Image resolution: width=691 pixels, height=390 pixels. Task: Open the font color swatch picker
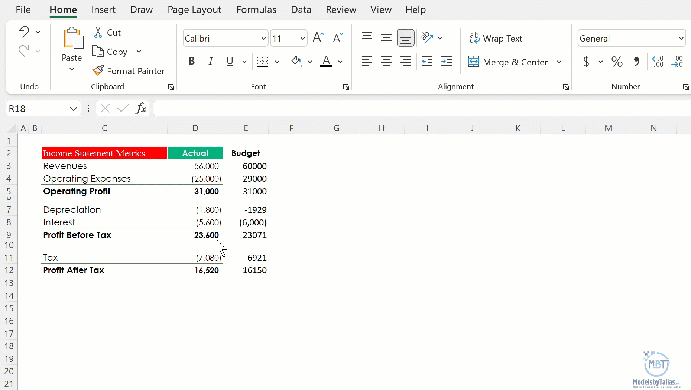(x=341, y=62)
